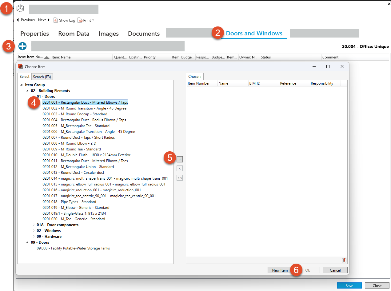Viewport: 391px width, 291px height.
Task: Select 0201.010 M_Double-Flush 1830 x 2134mm Exterior
Action: [86, 155]
